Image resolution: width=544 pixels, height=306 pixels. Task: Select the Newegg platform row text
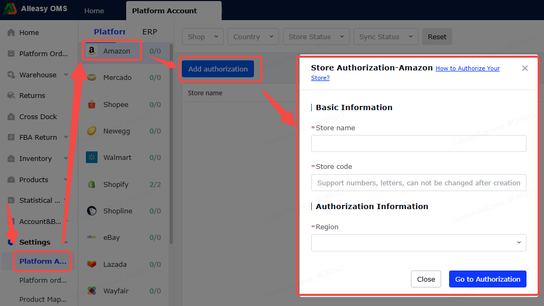pos(117,131)
